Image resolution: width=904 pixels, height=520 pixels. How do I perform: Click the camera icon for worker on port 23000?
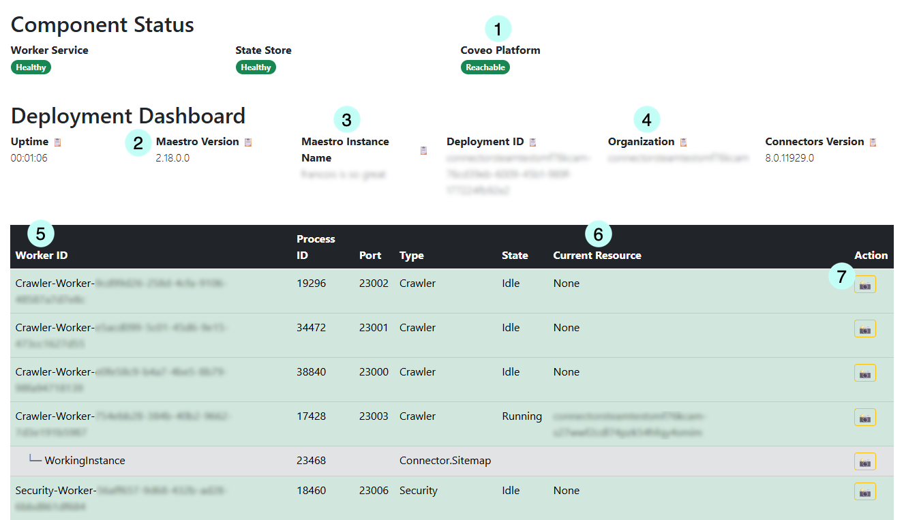click(864, 373)
